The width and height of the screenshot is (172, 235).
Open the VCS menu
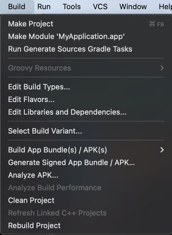pos(100,7)
